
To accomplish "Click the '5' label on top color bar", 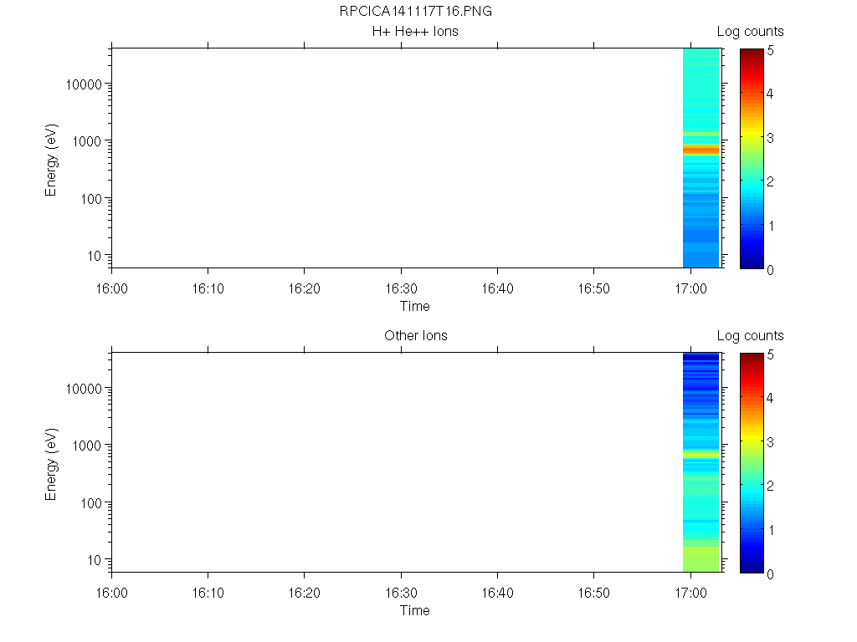I will point(770,51).
